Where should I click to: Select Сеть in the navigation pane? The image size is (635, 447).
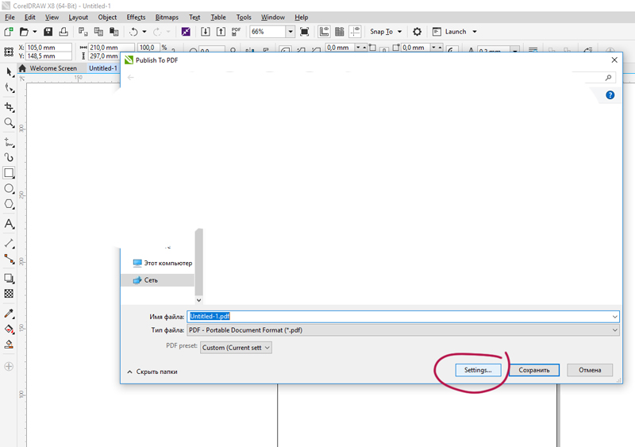(157, 280)
